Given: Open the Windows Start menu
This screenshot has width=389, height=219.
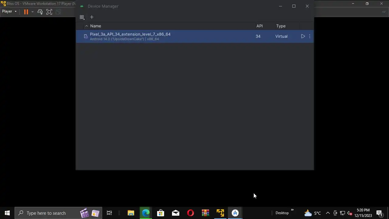Looking at the screenshot, I should 7,213.
